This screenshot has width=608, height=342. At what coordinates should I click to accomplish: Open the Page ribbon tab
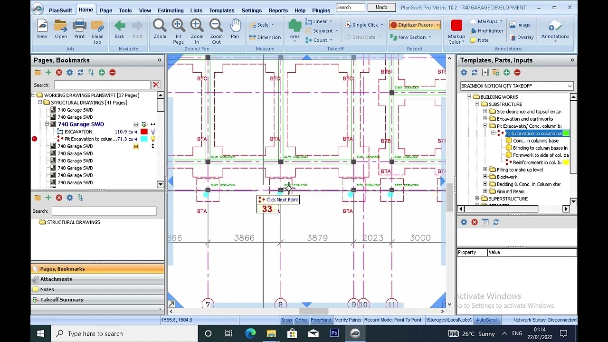click(106, 10)
